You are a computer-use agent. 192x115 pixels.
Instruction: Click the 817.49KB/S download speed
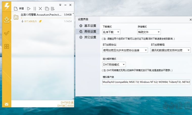point(31,21)
